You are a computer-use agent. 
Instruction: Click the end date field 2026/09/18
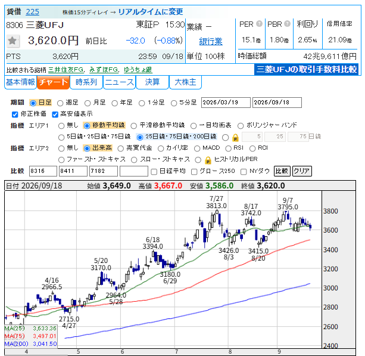277,103
